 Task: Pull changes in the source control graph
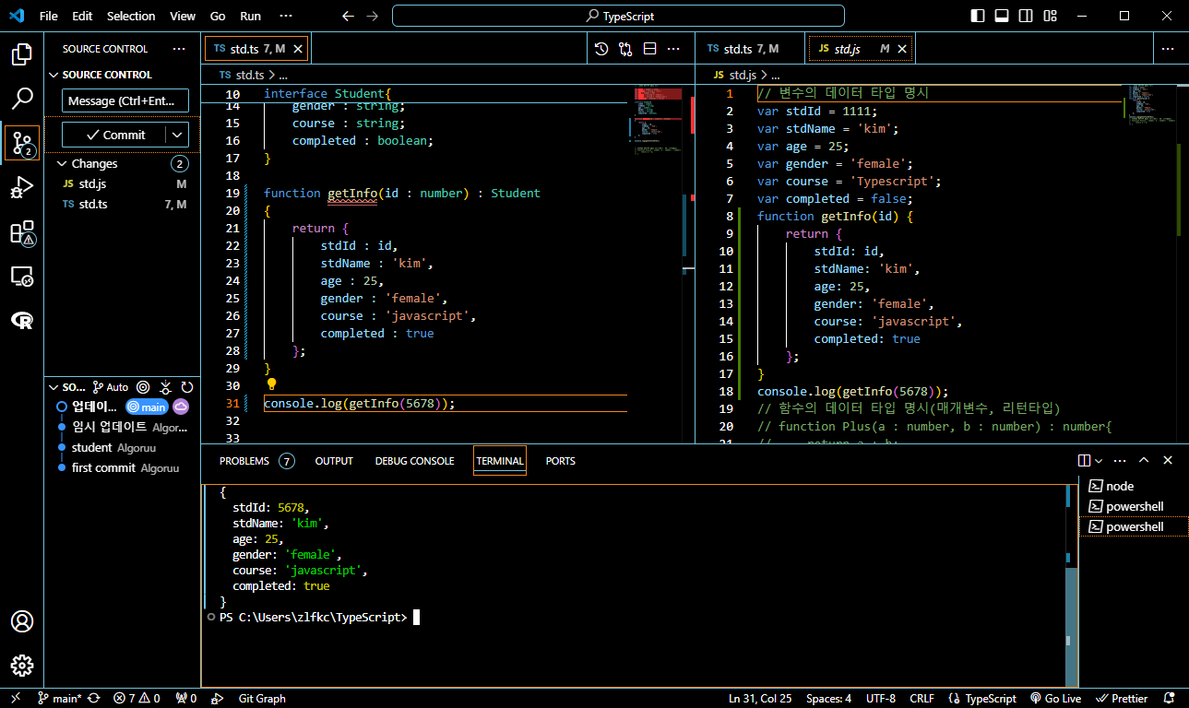(x=165, y=387)
